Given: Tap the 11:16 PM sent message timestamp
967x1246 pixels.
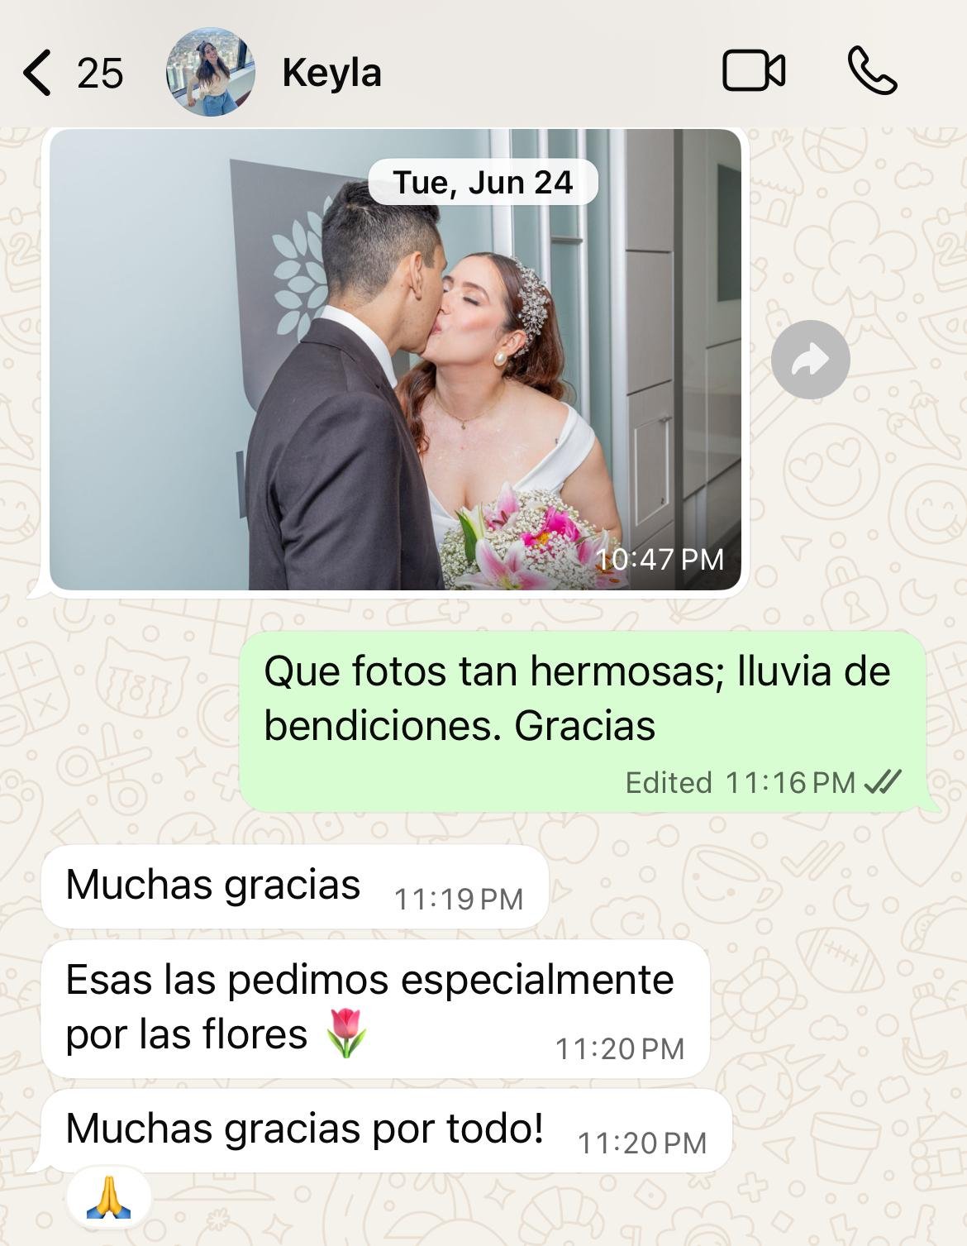Looking at the screenshot, I should point(790,782).
